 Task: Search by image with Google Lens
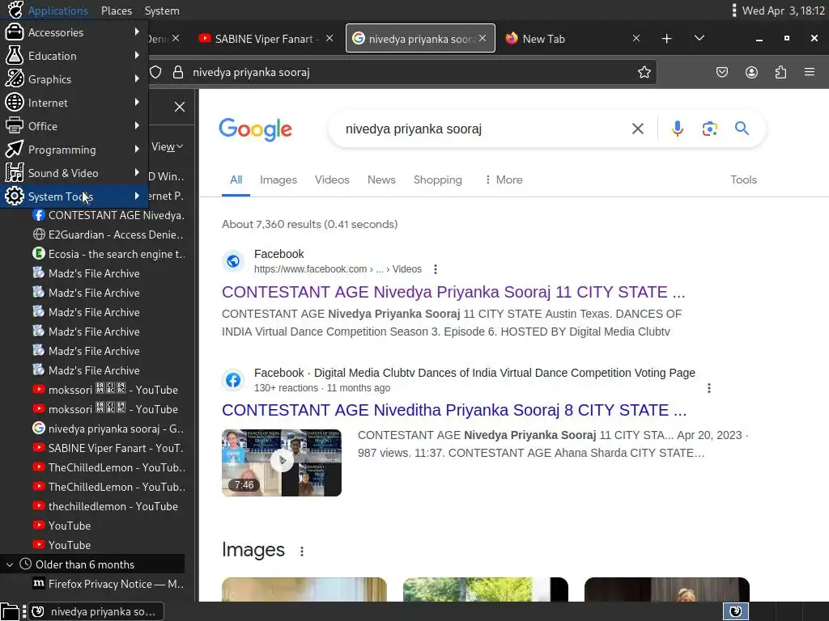click(x=709, y=129)
